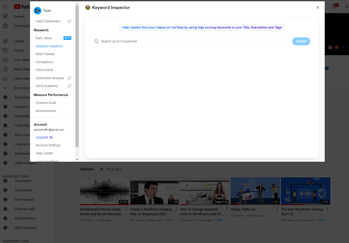The height and width of the screenshot is (243, 349).
Task: Click the YouTube logo
Action: [x=22, y=7]
